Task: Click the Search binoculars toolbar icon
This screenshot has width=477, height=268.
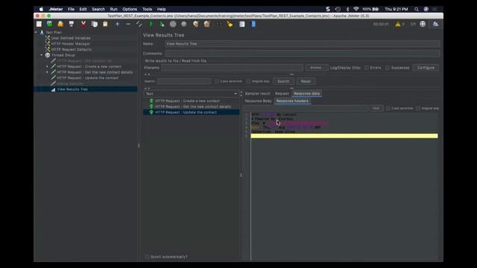Action: coord(219,24)
